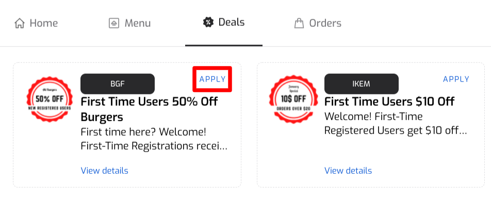
Task: Click the Orders shopping bag icon
Action: tap(299, 24)
